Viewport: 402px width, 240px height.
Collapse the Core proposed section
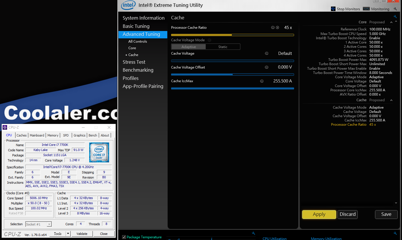pos(391,22)
